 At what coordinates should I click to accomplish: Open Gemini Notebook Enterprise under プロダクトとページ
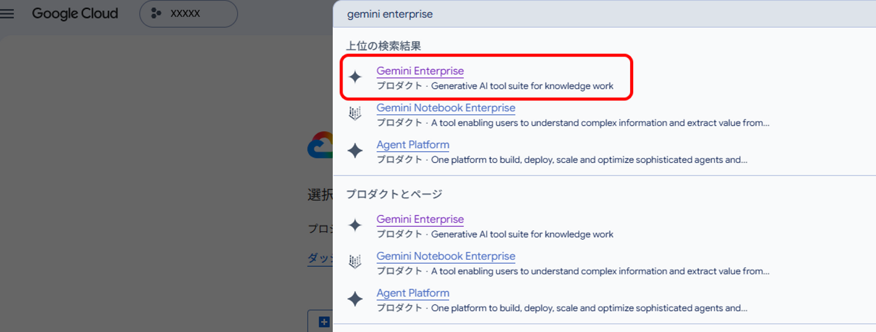pos(446,256)
